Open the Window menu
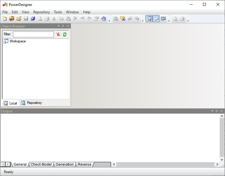Screen dimensions: 225x176 pyautogui.click(x=72, y=12)
